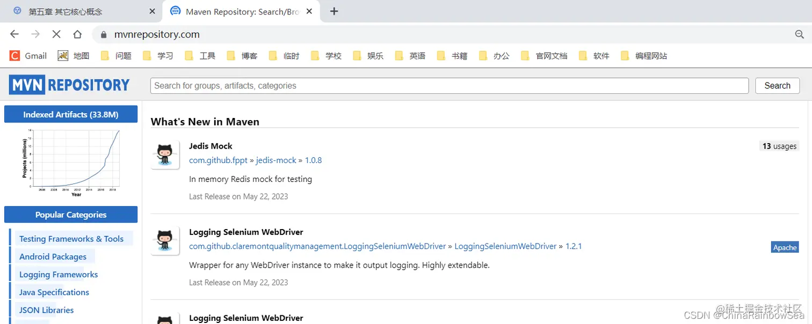
Task: Open the 工具 bookmark folder
Action: coord(200,56)
